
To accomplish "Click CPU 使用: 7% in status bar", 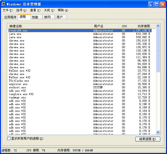I will coord(36,150).
